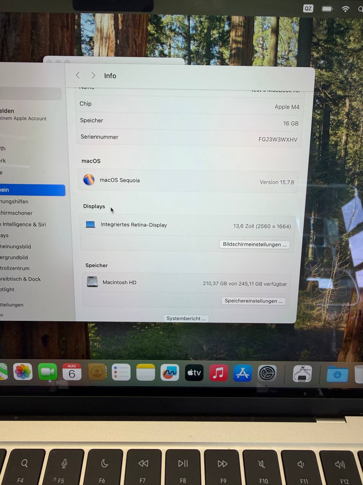Image resolution: width=363 pixels, height=485 pixels.
Task: Click the macOS Sequoia label
Action: [x=120, y=180]
